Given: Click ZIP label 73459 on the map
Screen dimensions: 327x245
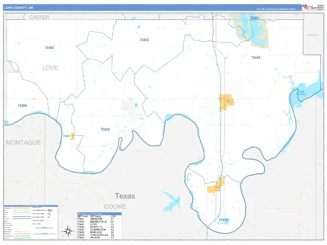Looking at the screenshot, I should click(x=223, y=220).
